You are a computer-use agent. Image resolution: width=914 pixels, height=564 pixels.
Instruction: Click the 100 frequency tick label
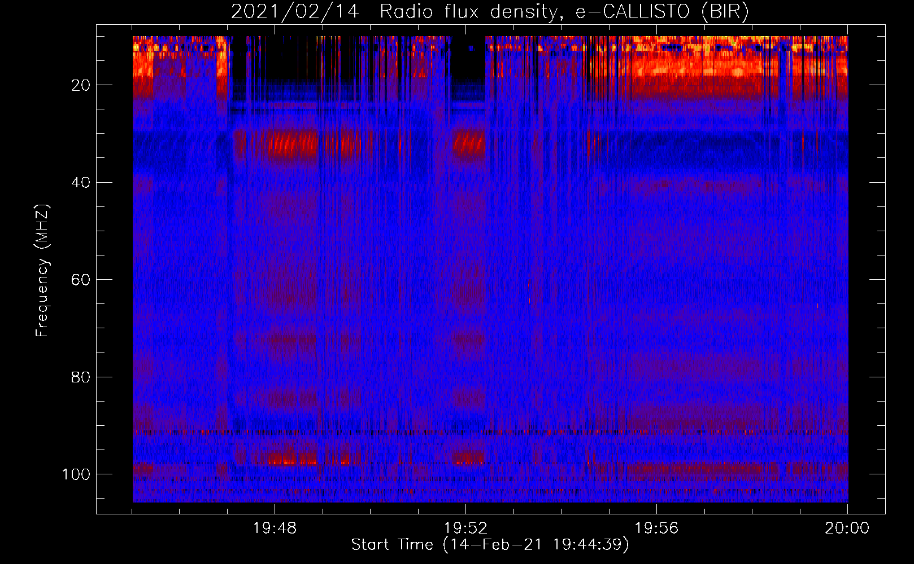[76, 474]
